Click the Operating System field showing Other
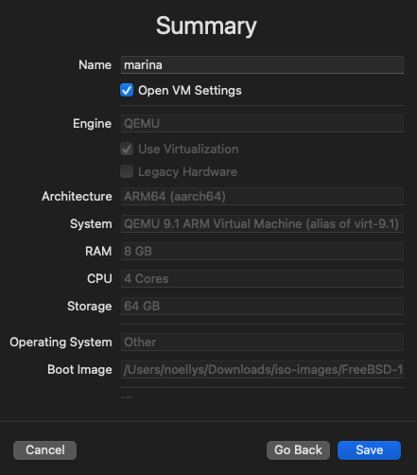The image size is (417, 475). 262,343
